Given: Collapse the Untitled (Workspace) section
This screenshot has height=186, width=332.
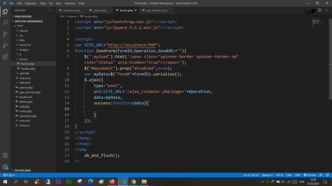Looking at the screenshot, I should tap(29, 21).
